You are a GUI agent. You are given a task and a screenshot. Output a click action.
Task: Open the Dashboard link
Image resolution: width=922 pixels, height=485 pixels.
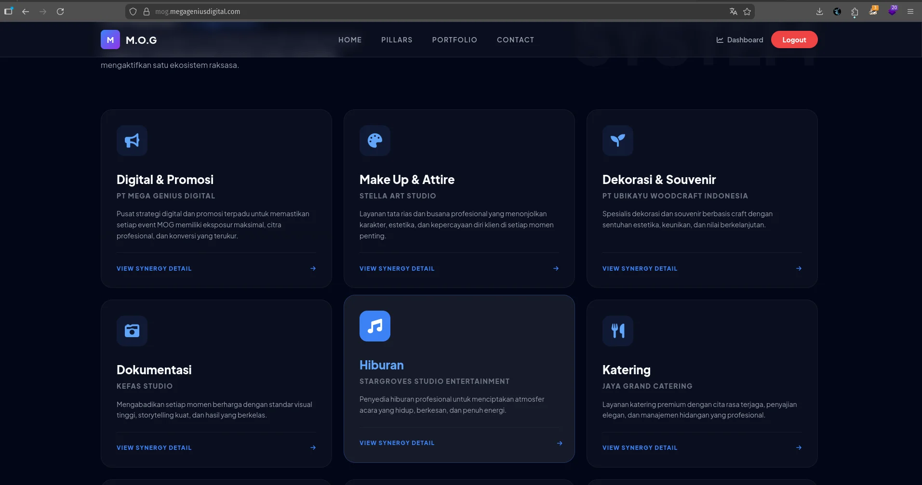pyautogui.click(x=740, y=40)
